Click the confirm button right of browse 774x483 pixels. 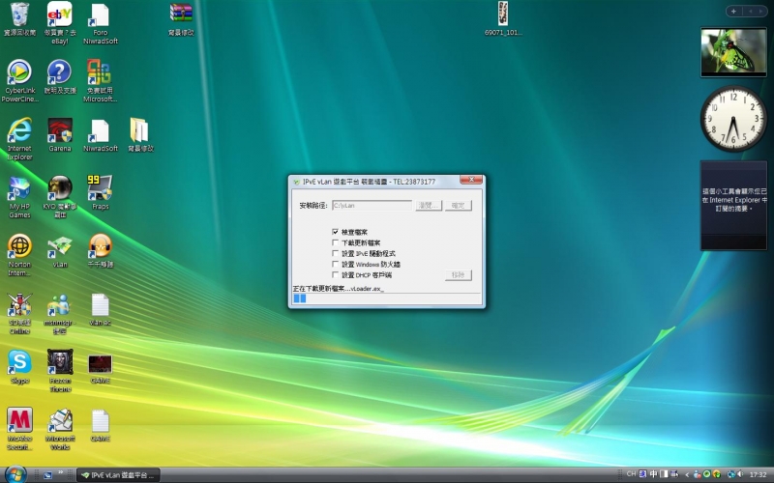coord(459,205)
